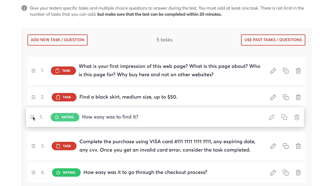Grab the drag handle of task 1
Screen dimensions: 330x186
[34, 71]
